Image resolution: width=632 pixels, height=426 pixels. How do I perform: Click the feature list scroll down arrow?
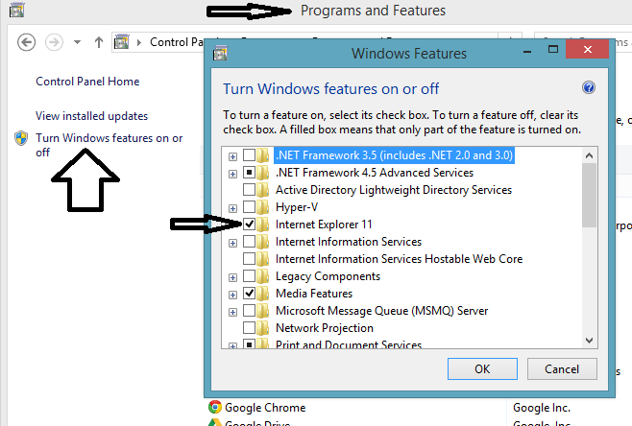coord(589,341)
